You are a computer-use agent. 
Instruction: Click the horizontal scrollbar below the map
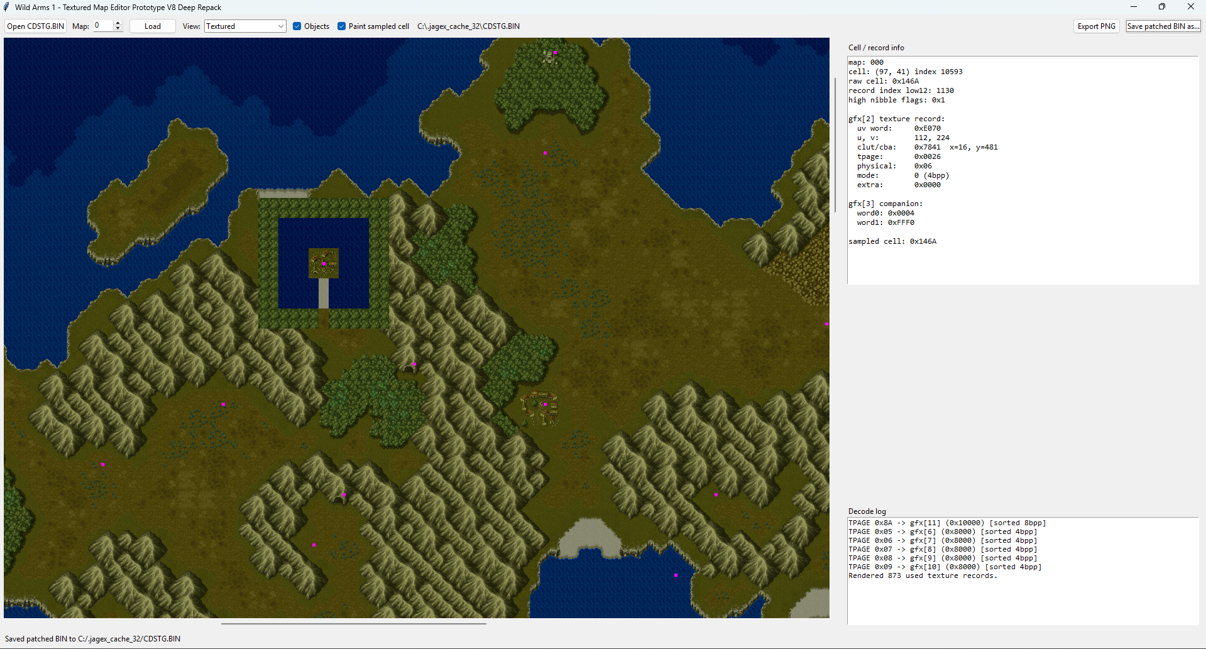354,624
